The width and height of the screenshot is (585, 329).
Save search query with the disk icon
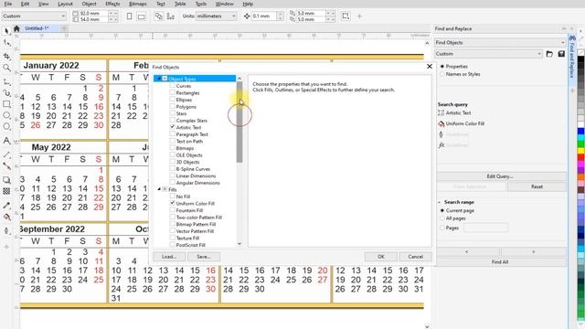[x=561, y=54]
